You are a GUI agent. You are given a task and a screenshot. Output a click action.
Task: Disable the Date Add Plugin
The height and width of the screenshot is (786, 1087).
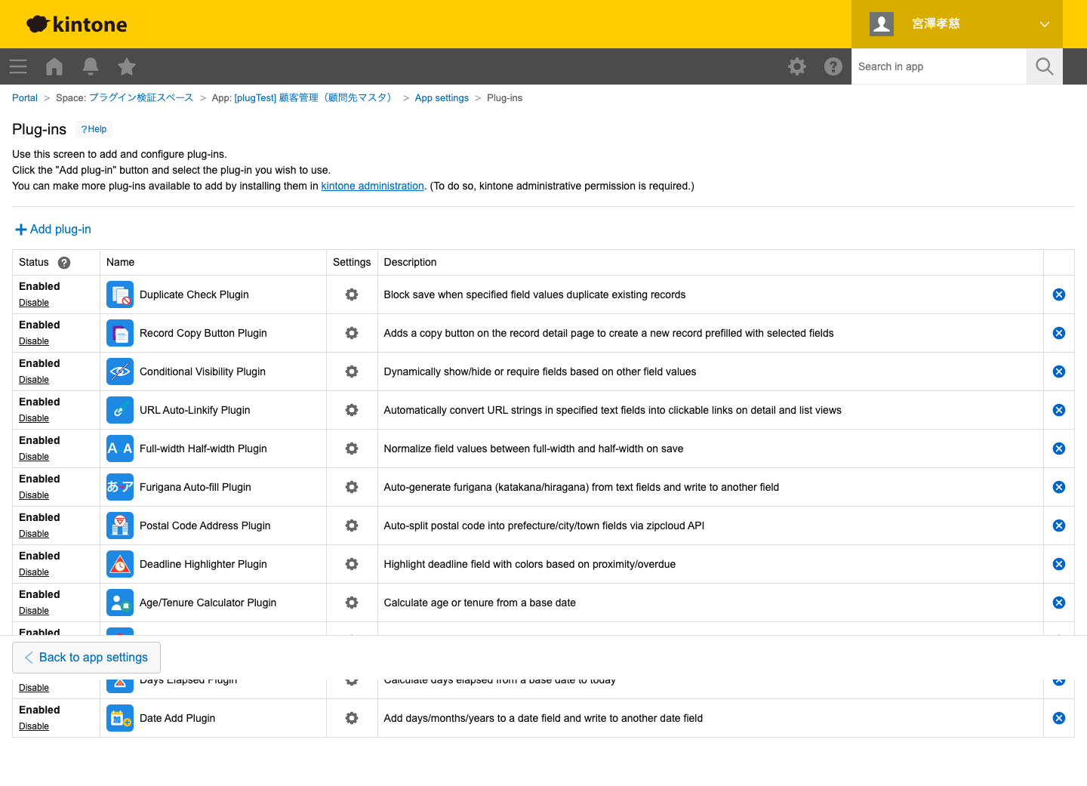34,726
